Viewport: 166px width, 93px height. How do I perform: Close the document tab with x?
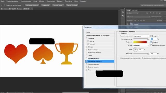[x=32, y=9]
